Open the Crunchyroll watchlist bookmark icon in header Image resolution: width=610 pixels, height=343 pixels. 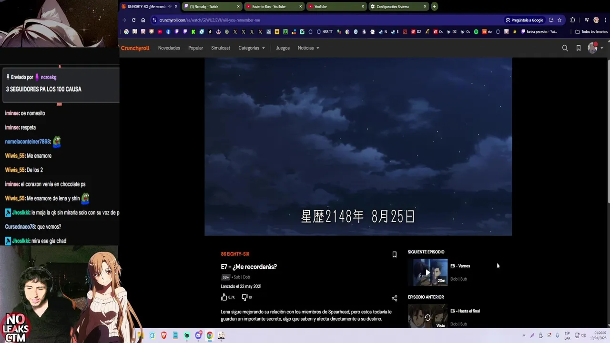tap(579, 48)
